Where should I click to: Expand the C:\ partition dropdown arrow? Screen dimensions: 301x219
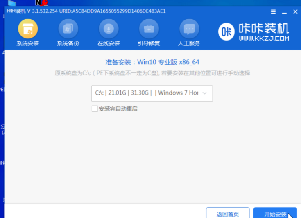click(205, 93)
